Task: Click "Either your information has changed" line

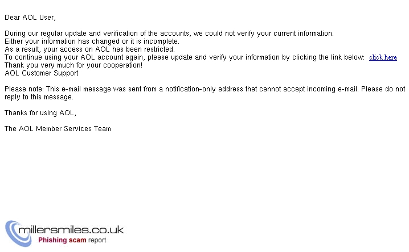Action: [x=92, y=41]
